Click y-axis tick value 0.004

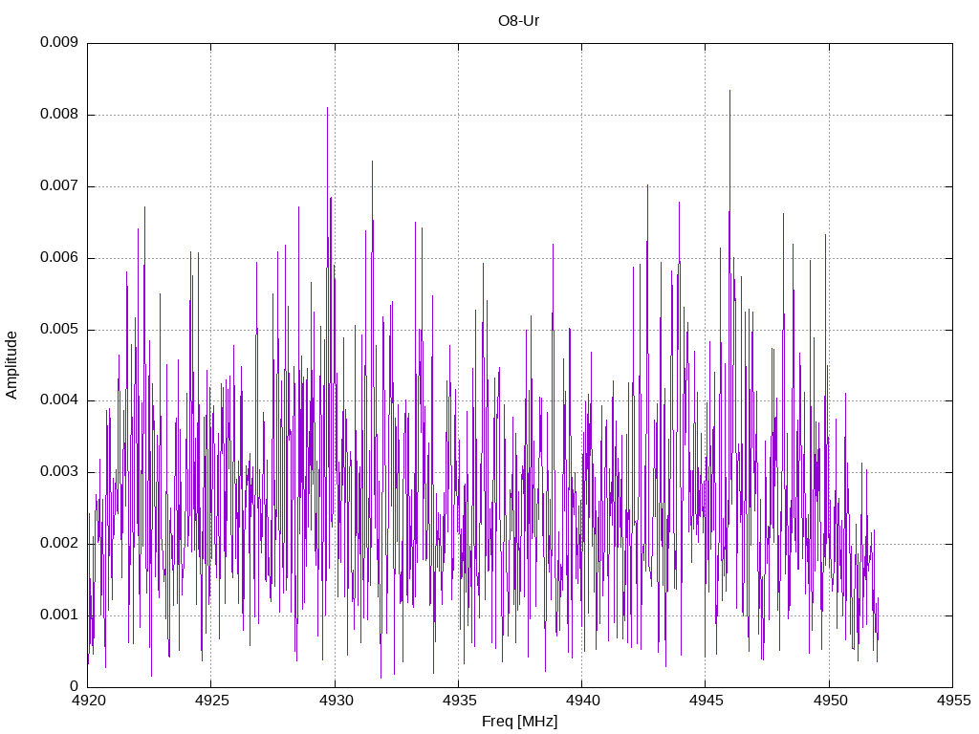(59, 400)
